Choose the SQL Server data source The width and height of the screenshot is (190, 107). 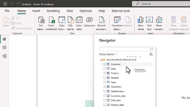click(x=70, y=23)
